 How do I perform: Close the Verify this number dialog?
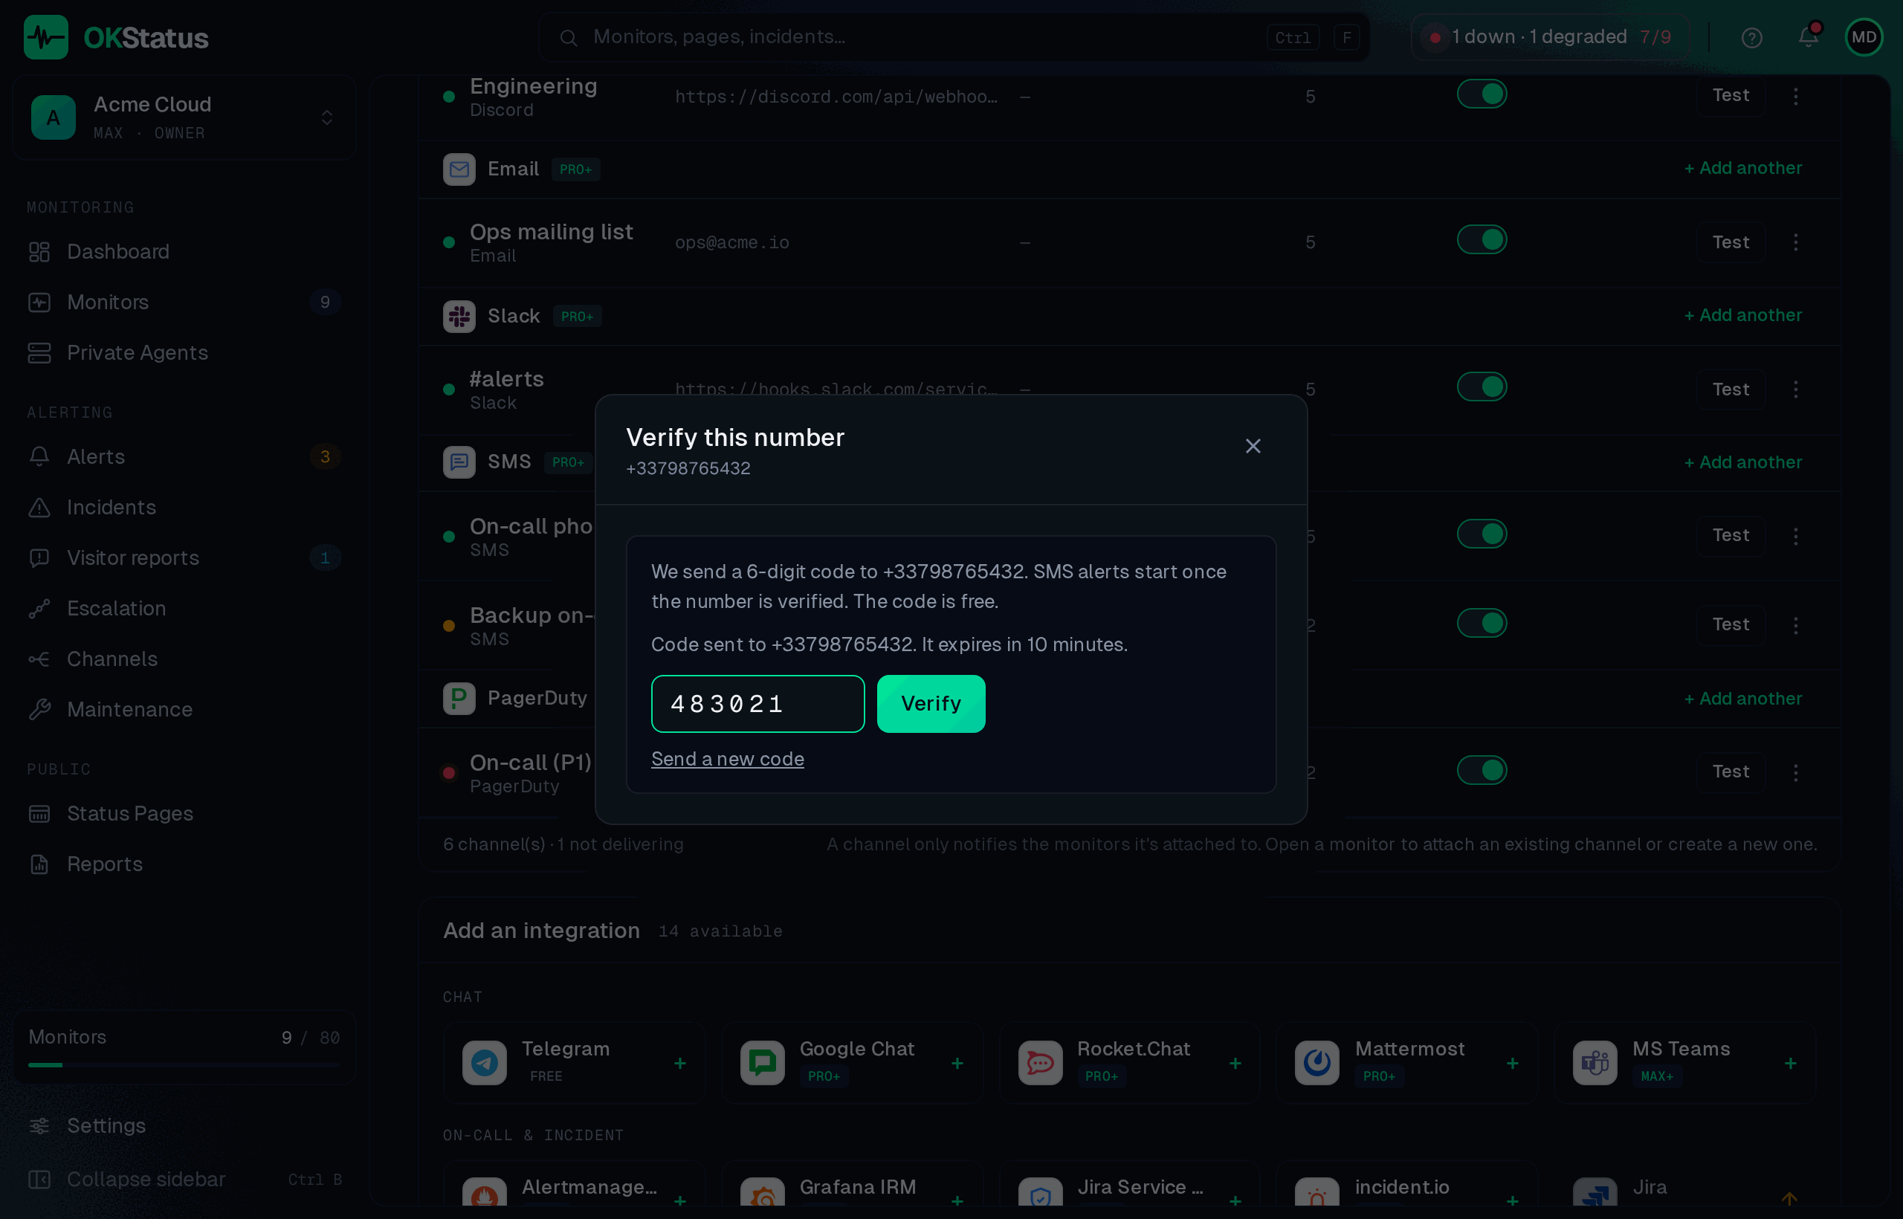(x=1253, y=447)
